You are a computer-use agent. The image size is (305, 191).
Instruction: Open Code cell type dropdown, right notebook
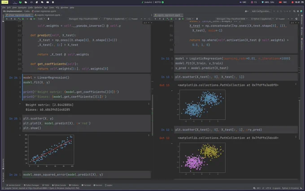click(x=190, y=19)
